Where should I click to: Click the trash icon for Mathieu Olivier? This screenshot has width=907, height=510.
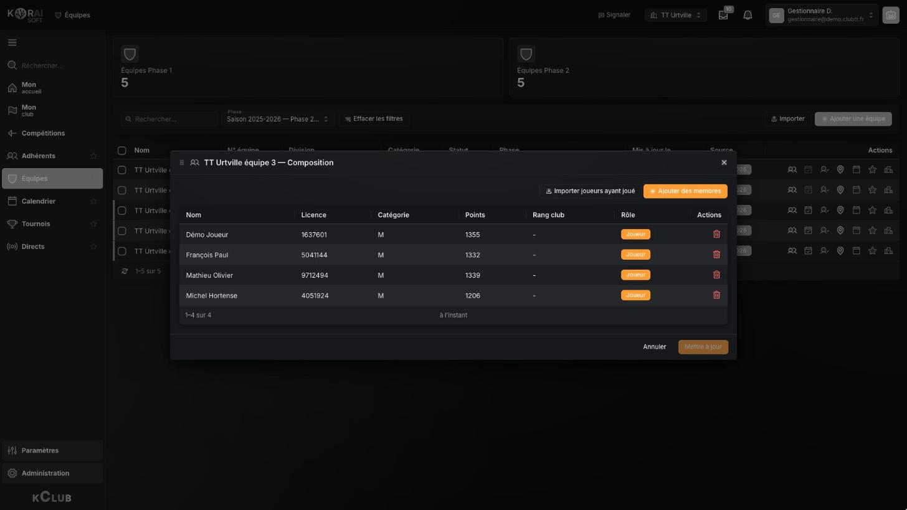click(716, 275)
